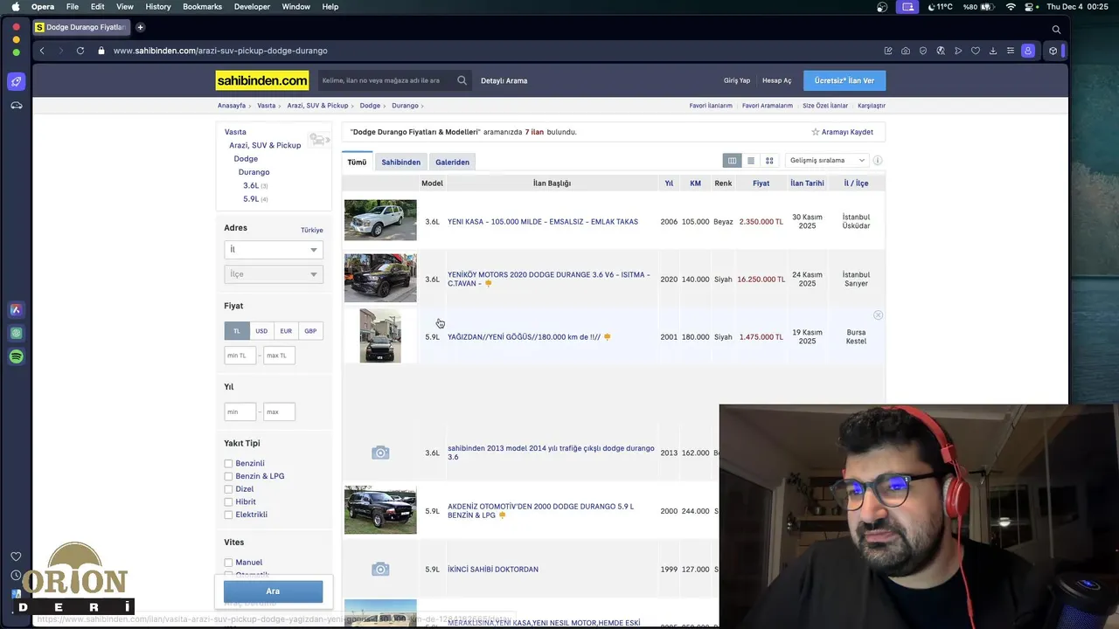Open the profile account icon in toolbar
This screenshot has height=629, width=1119.
point(1028,51)
